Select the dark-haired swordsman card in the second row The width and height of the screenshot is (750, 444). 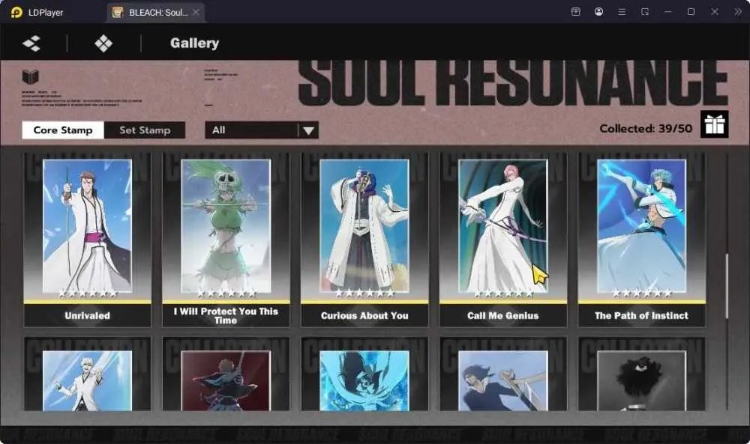(x=503, y=374)
